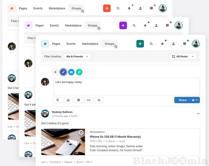
Task: Click the red plus create button
Action: (107, 8)
